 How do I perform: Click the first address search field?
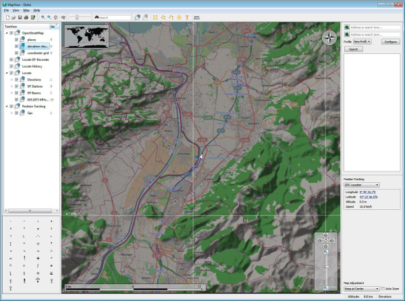(375, 28)
